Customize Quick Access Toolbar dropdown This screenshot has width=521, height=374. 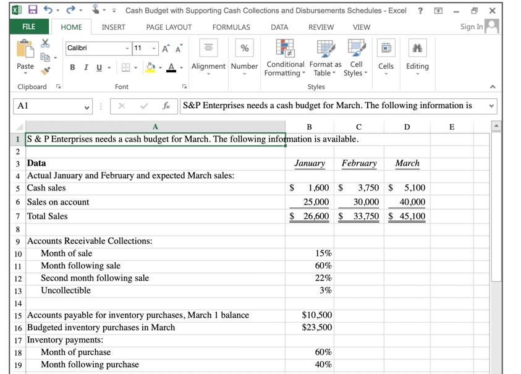[x=114, y=11]
